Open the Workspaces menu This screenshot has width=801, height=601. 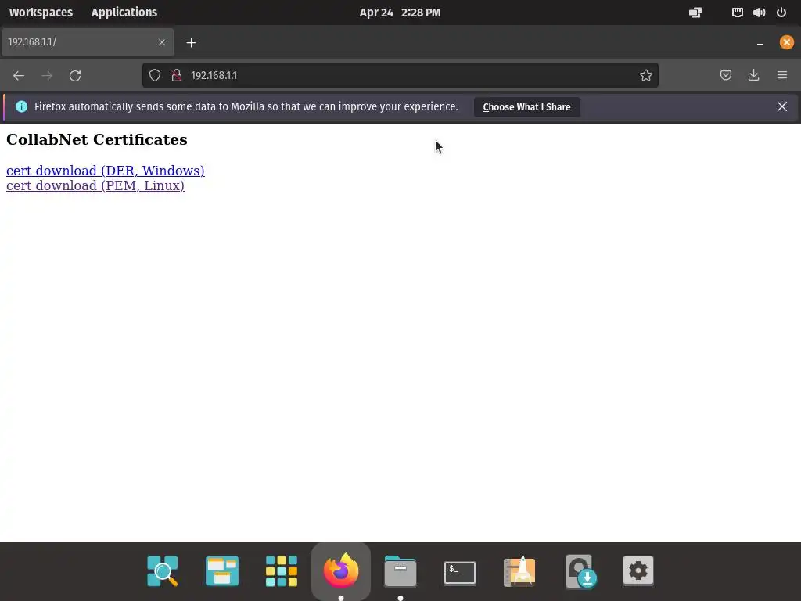pos(41,13)
